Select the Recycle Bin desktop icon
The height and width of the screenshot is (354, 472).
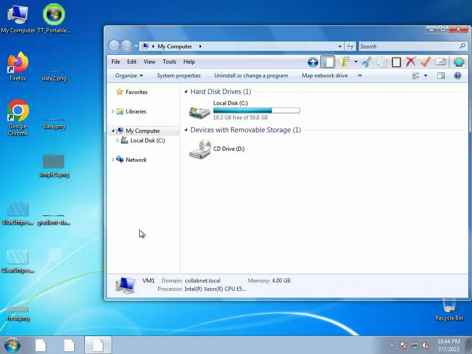point(449,310)
